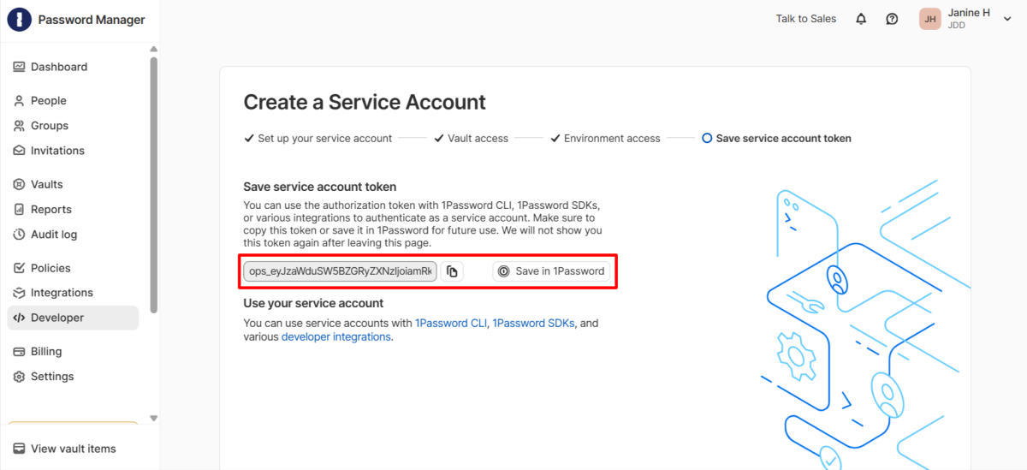The width and height of the screenshot is (1027, 470).
Task: Click the Dashboard chart icon
Action: tap(19, 67)
